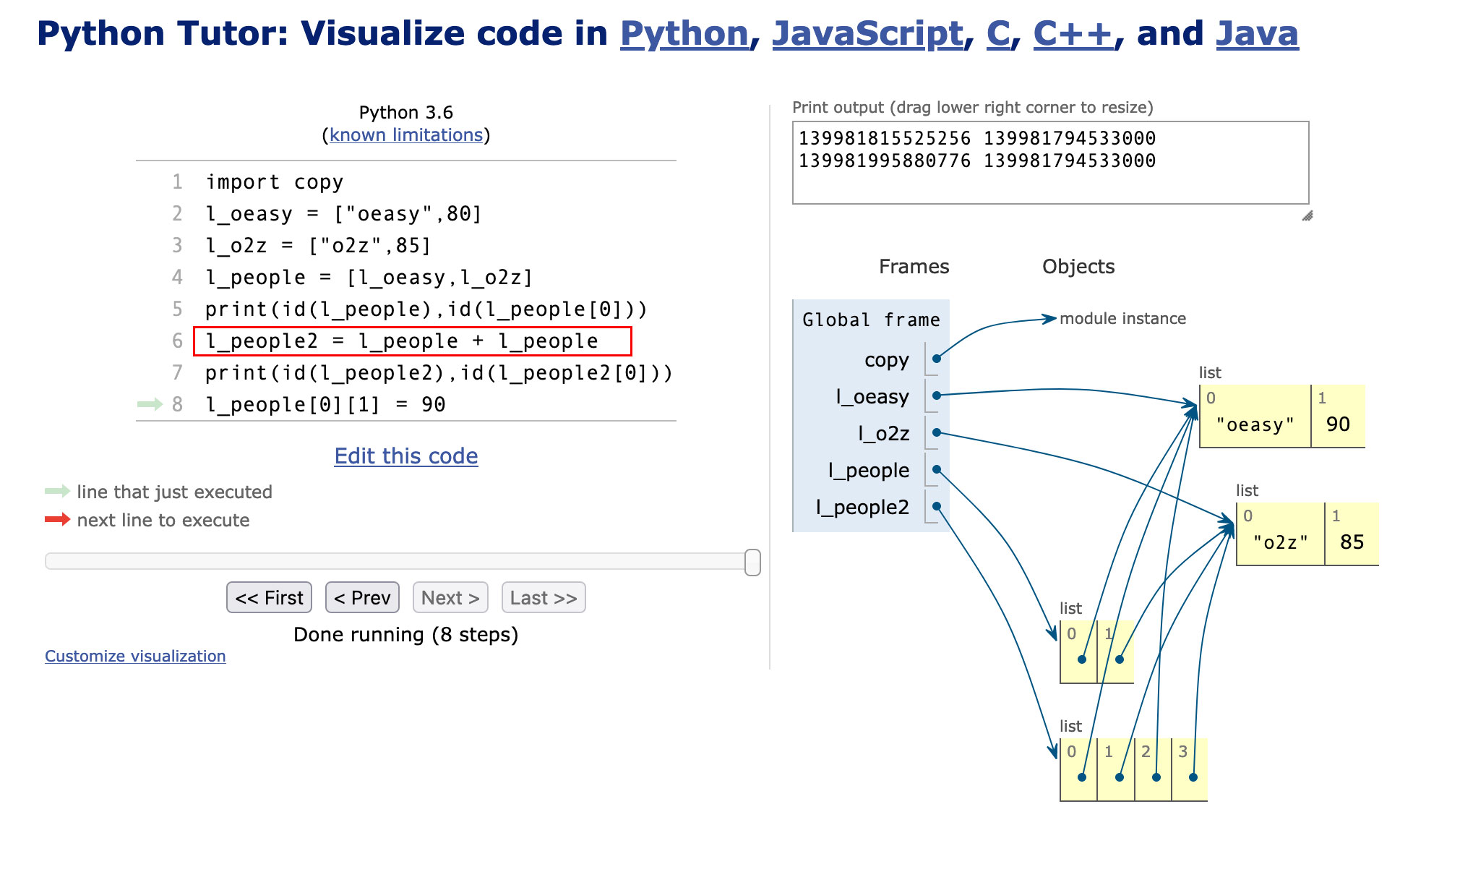1473x872 pixels.
Task: Click the Last >> step button
Action: click(544, 598)
